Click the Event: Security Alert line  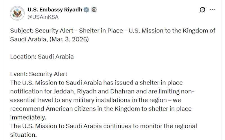(39, 74)
